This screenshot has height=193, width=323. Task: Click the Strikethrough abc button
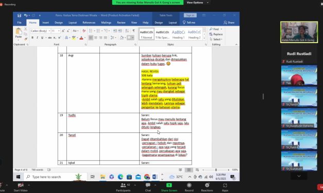click(50, 37)
